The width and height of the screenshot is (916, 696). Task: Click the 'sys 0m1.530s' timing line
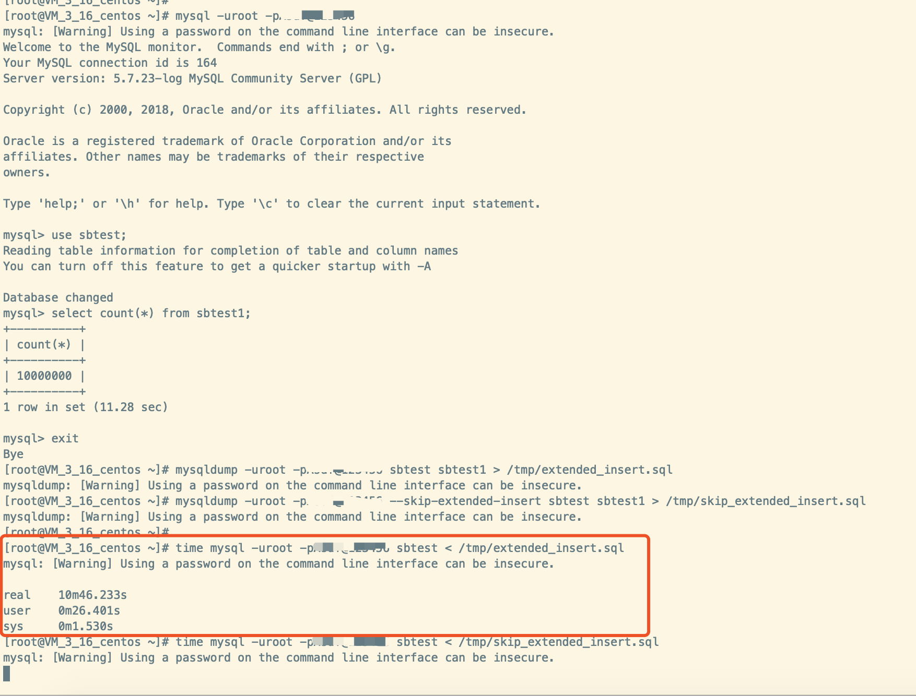[58, 626]
